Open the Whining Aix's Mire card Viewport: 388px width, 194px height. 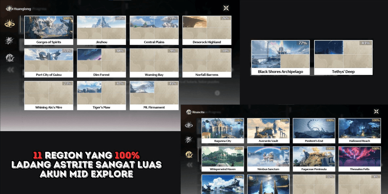click(x=49, y=95)
